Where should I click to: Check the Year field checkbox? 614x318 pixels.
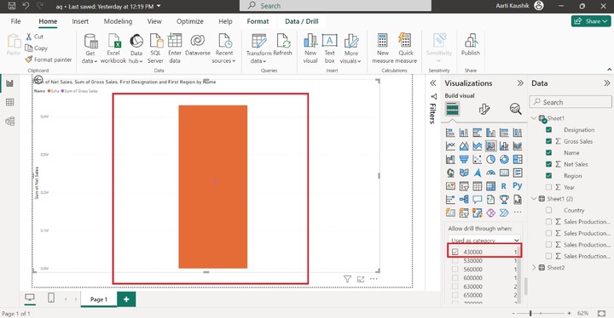[548, 187]
